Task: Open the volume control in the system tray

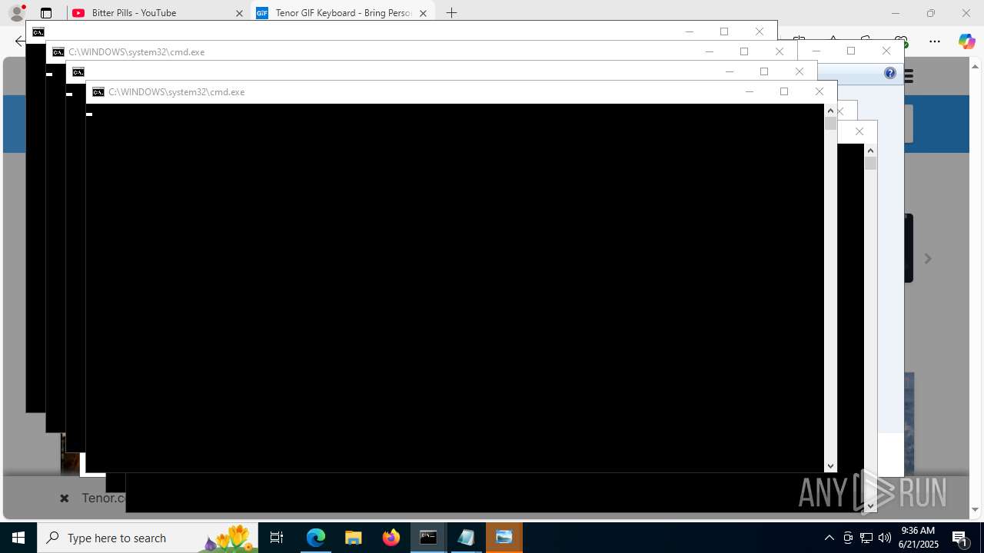Action: [885, 538]
